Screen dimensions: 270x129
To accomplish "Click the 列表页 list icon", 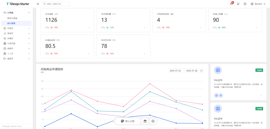I will [5, 28].
